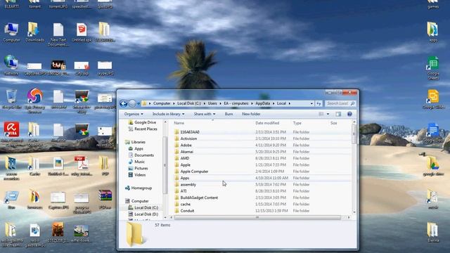Refresh the current folder view

coord(319,103)
